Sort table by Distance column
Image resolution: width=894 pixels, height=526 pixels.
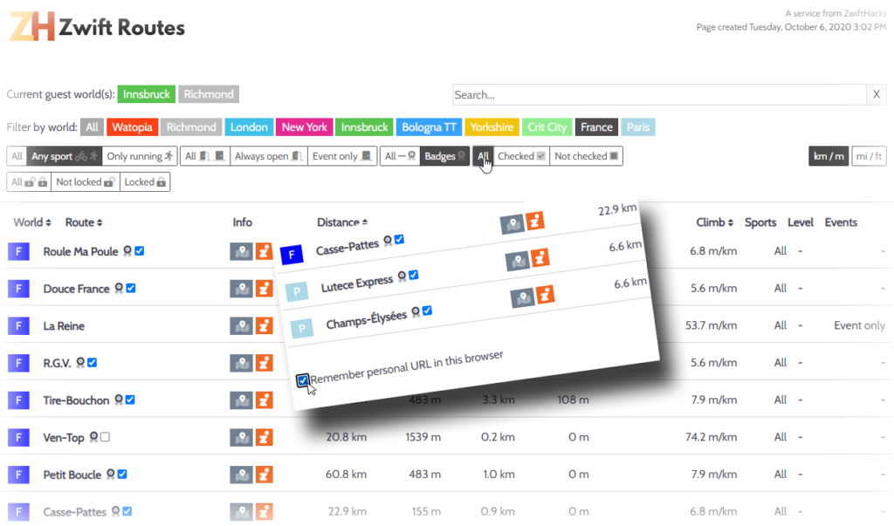tap(342, 222)
